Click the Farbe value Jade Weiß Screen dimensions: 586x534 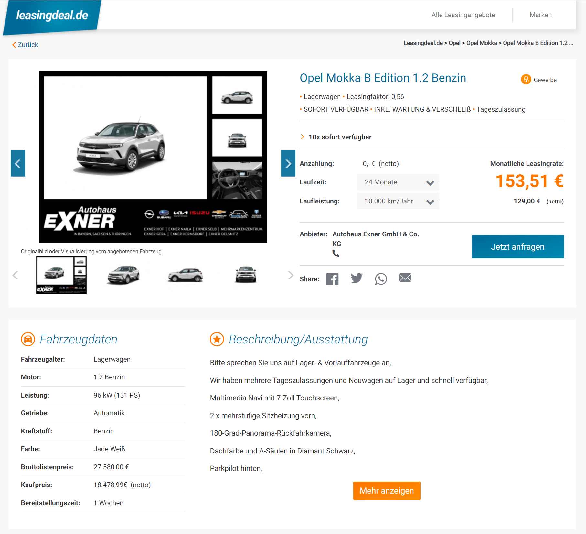pos(109,449)
